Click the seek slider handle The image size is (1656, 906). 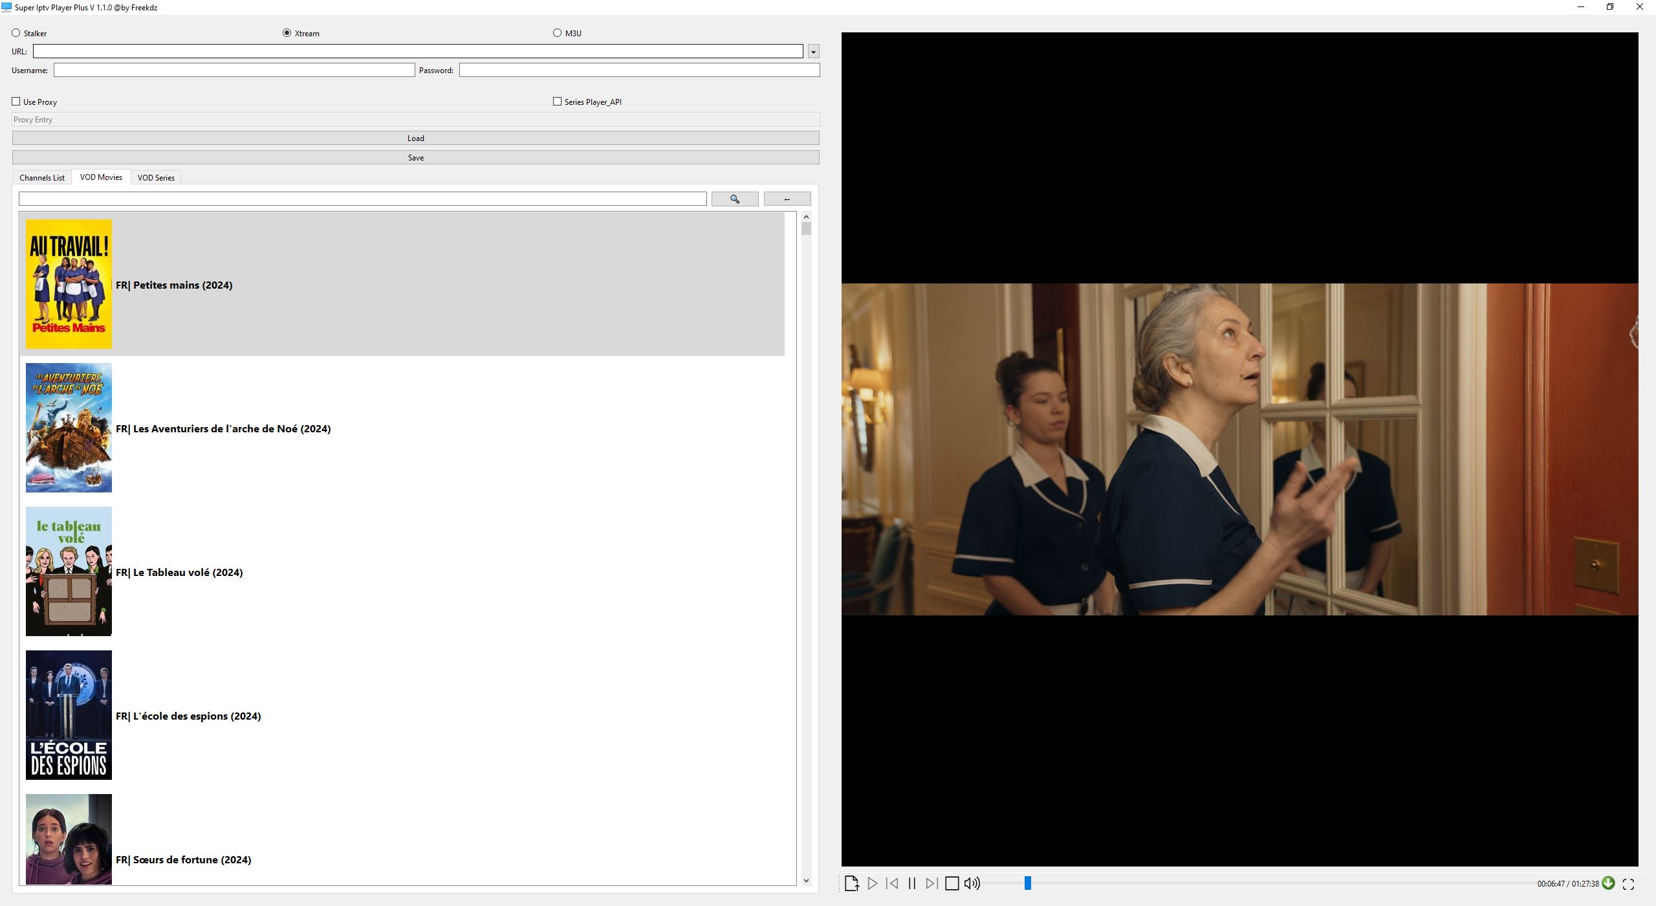tap(1027, 883)
